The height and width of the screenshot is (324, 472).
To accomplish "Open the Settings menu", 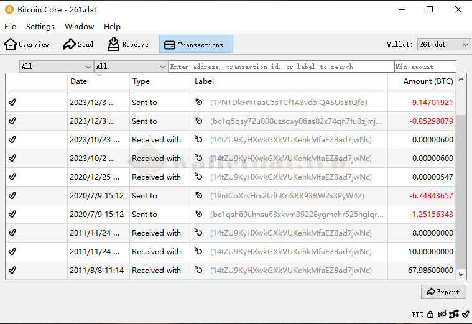I will click(40, 27).
